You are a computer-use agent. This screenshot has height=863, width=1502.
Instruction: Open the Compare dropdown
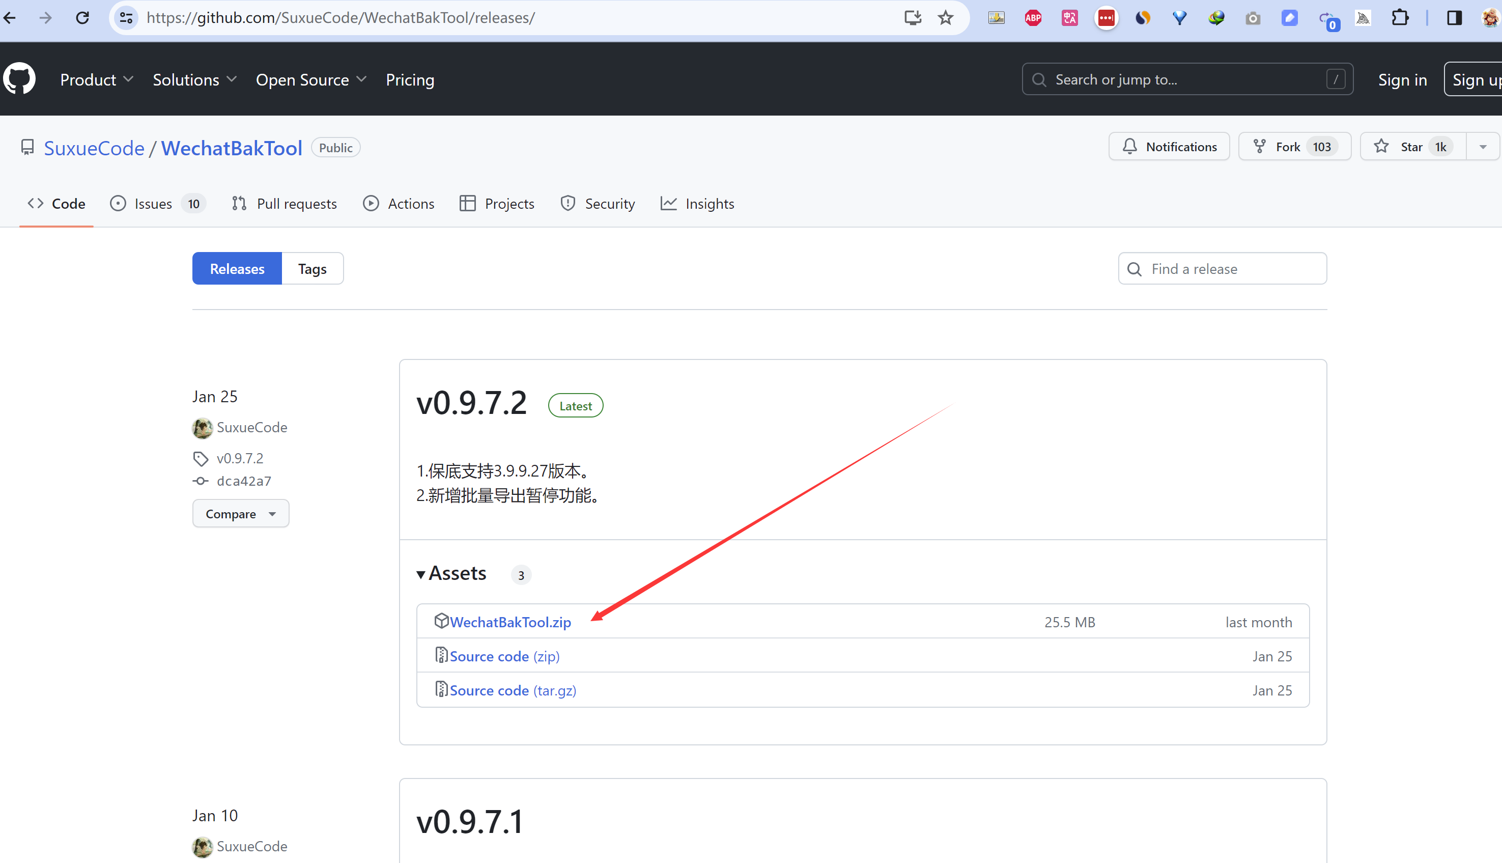coord(241,513)
